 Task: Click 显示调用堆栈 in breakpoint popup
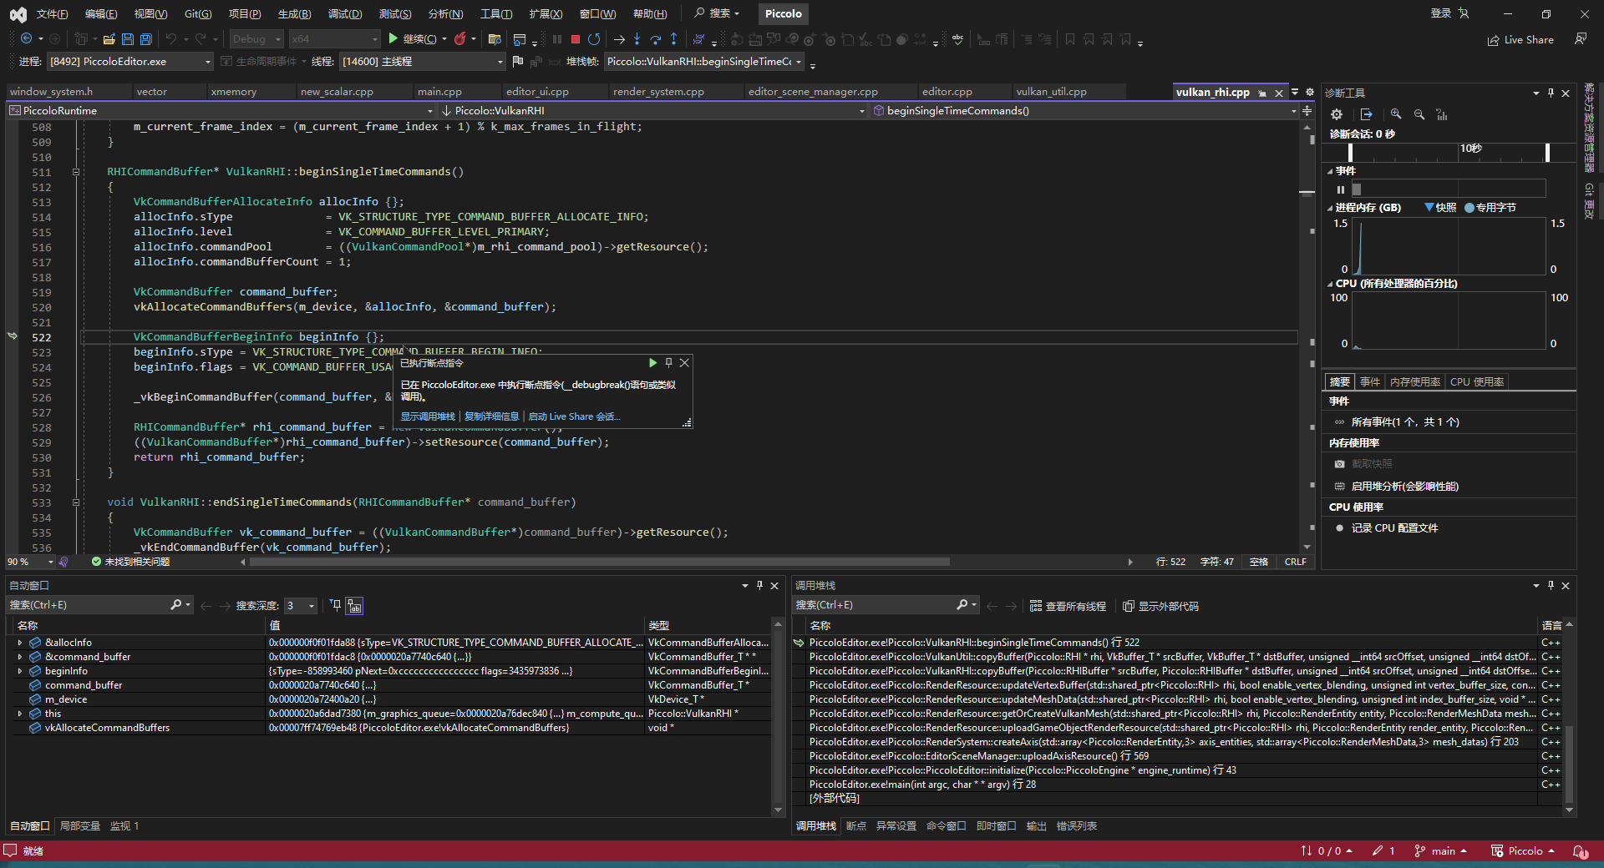pyautogui.click(x=429, y=416)
